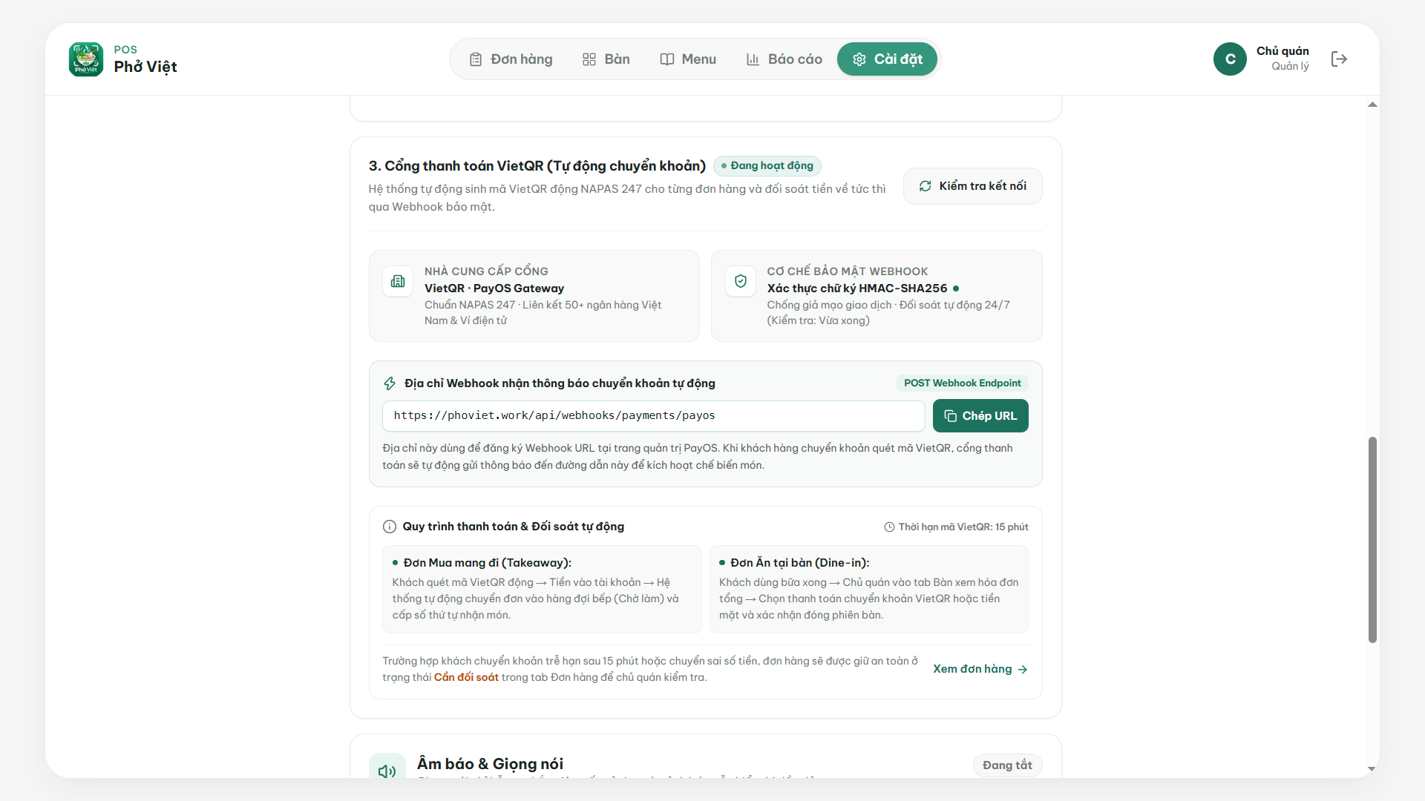Go to the Báo cáo tab
Image resolution: width=1425 pixels, height=801 pixels.
(784, 59)
